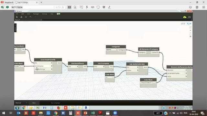
Task: Open the Dynamo Edit menu
Action: point(23,14)
